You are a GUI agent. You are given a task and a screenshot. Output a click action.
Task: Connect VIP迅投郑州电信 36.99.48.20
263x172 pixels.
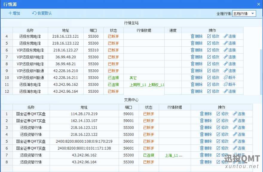point(230,57)
